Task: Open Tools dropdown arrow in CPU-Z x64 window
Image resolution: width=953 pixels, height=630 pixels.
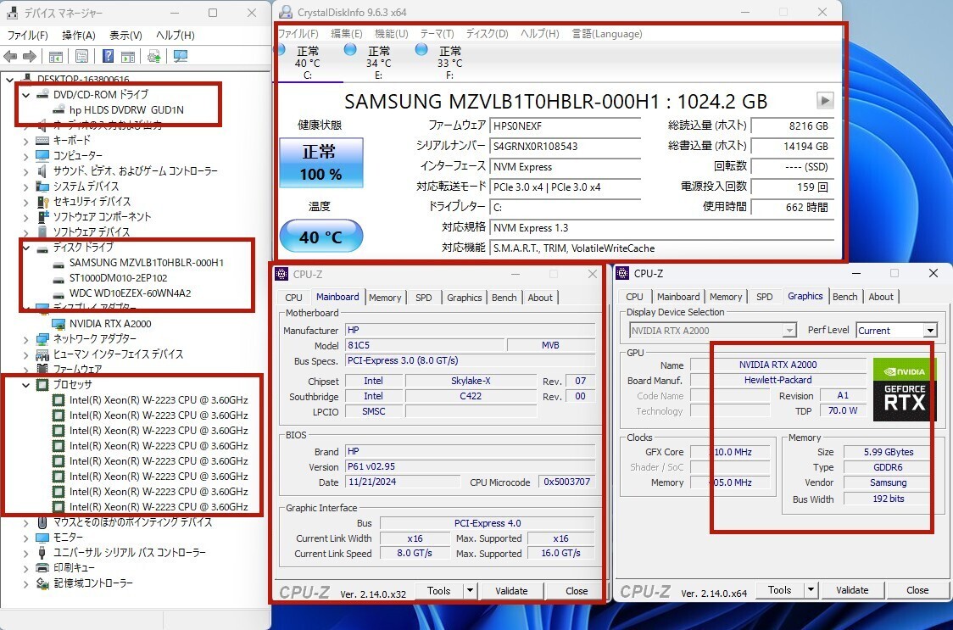Action: 811,590
